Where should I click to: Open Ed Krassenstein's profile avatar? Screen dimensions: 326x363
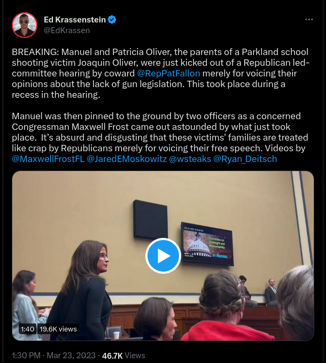click(25, 25)
